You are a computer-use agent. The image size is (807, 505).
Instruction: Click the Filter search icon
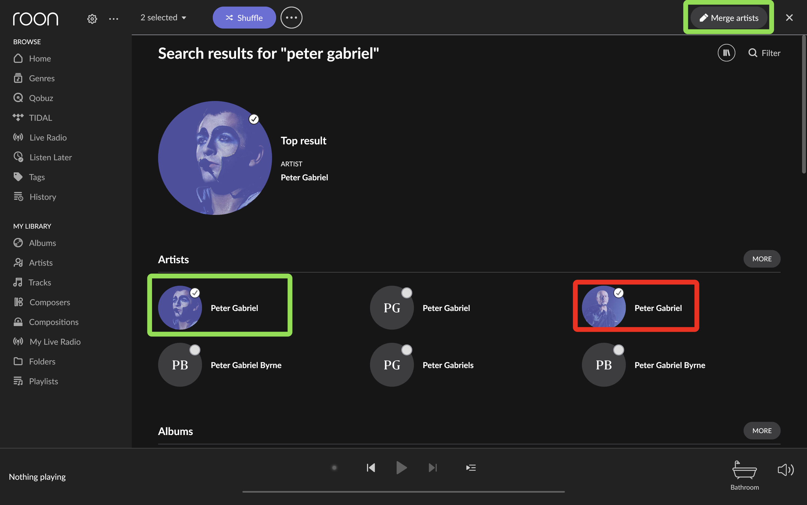(x=753, y=53)
